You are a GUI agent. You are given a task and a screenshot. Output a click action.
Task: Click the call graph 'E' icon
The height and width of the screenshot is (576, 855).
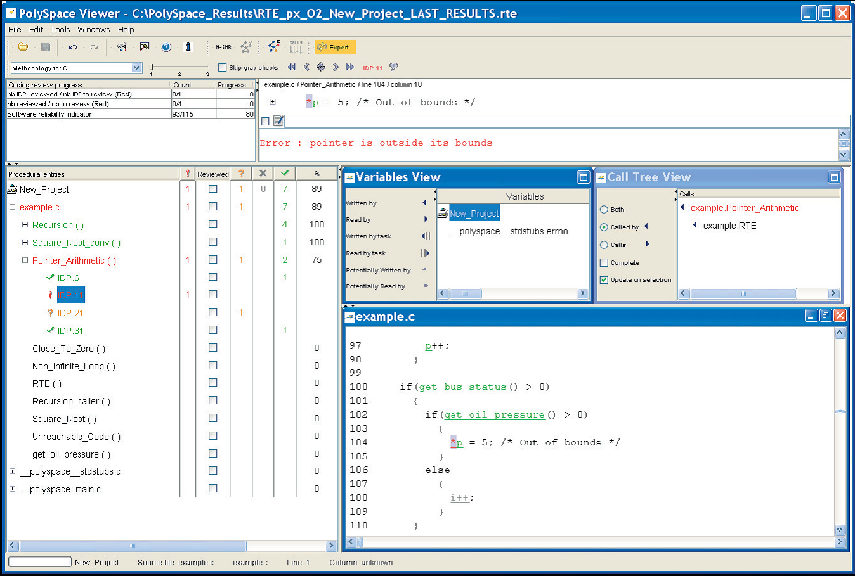274,46
